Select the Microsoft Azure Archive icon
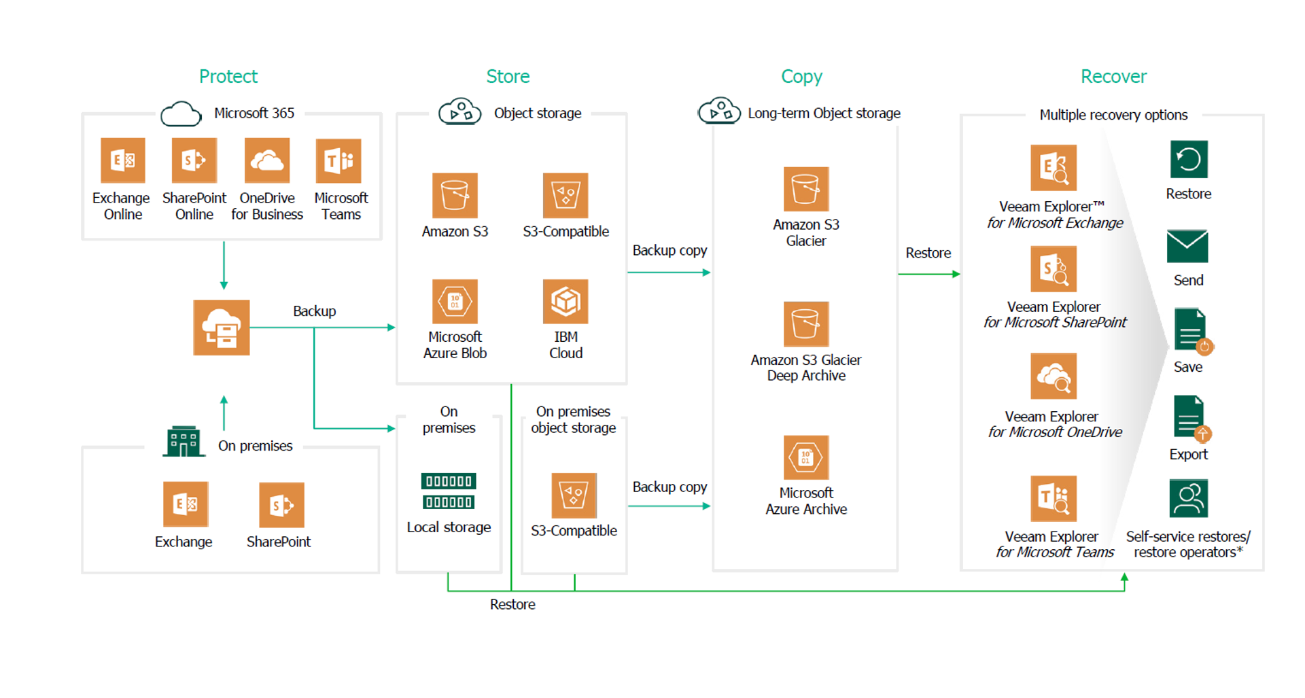This screenshot has width=1305, height=698. [806, 457]
